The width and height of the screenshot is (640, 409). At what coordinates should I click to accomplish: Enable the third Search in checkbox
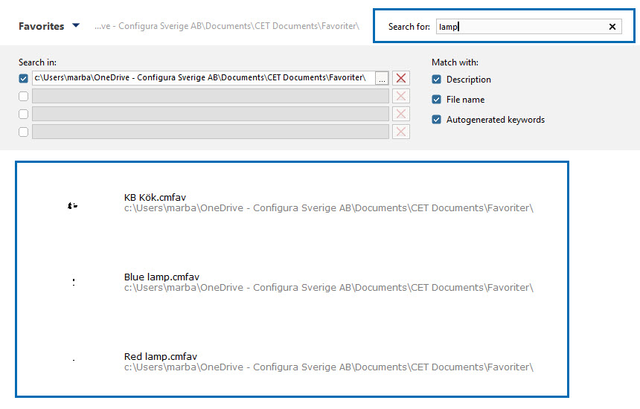(x=23, y=115)
